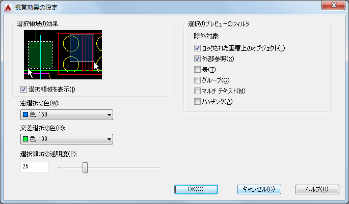
Task: Toggle 選択領域を表示 checkbox
Action: (x=23, y=90)
